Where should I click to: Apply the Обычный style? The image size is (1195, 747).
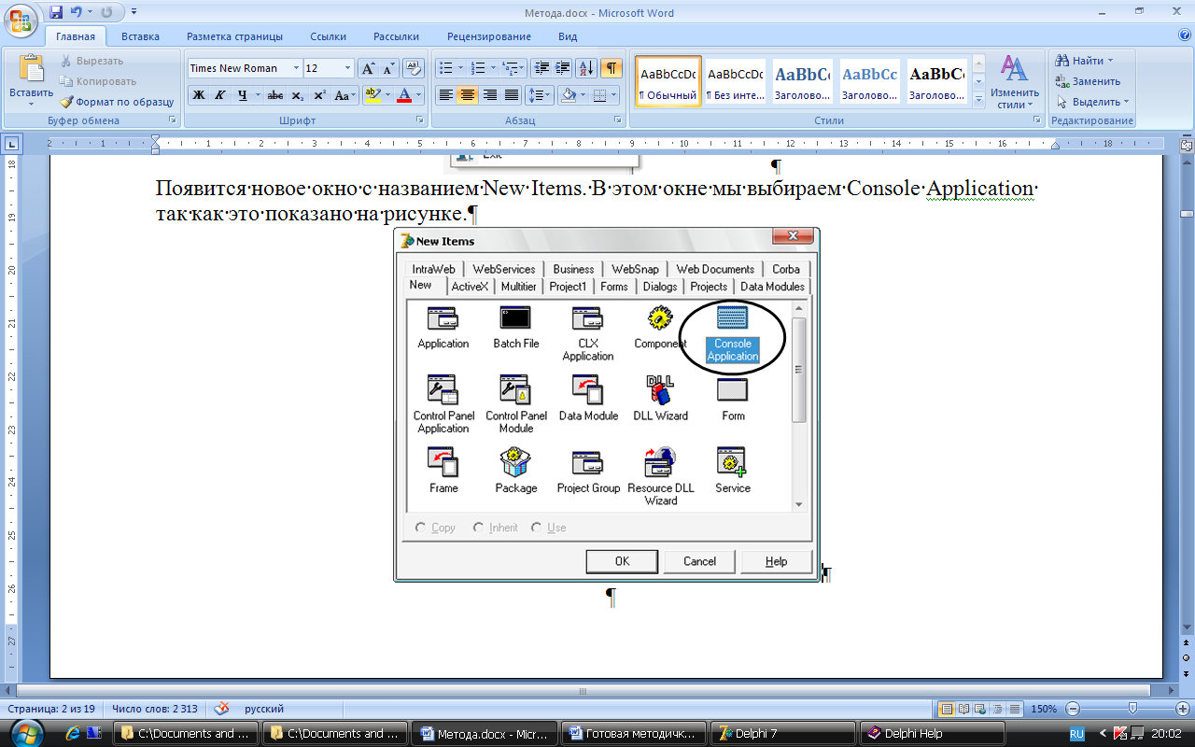pyautogui.click(x=668, y=81)
